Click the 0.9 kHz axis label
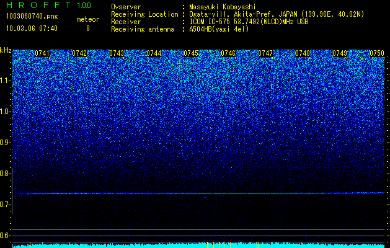This screenshot has height=248, width=390. (5, 143)
